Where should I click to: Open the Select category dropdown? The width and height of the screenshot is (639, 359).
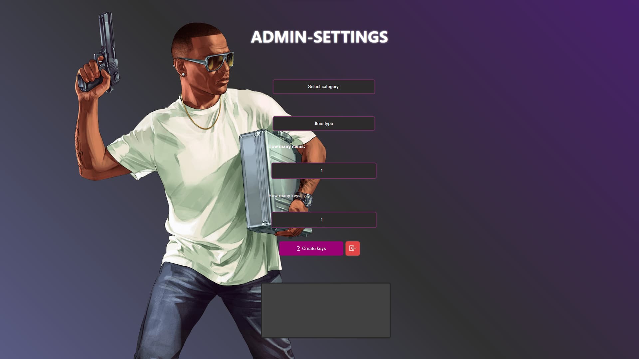click(324, 87)
